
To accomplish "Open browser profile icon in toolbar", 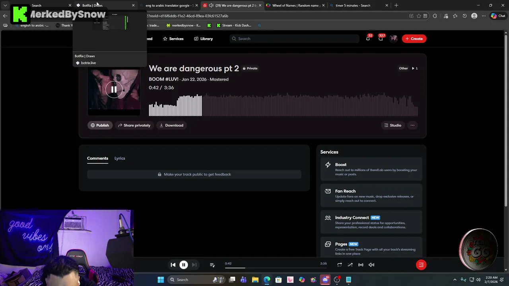I will tap(474, 16).
